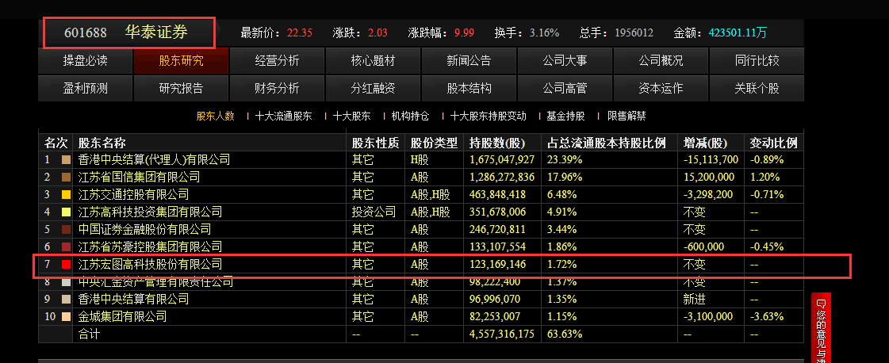
Task: Click yellow swatch for 江苏交通控股有限公司
Action: click(x=66, y=196)
